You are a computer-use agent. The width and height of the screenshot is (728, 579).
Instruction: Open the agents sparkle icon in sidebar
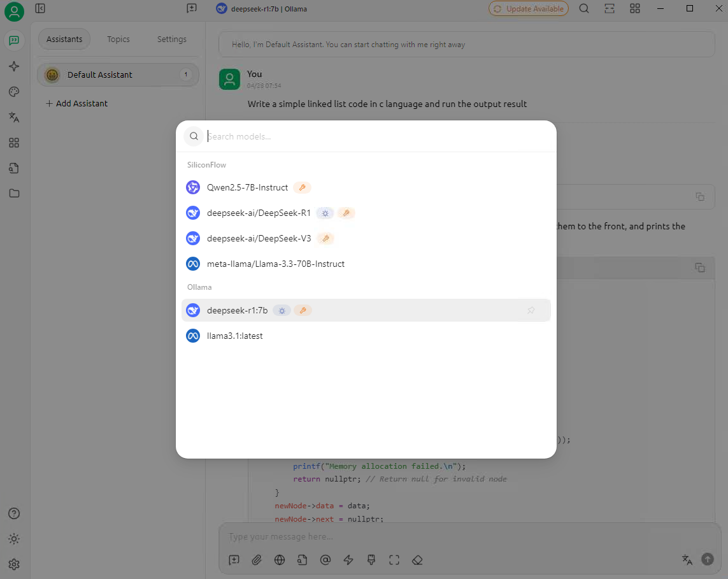[14, 66]
